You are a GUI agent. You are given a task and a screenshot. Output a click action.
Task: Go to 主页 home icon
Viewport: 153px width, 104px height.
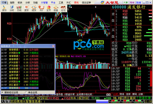(x=49, y=9)
